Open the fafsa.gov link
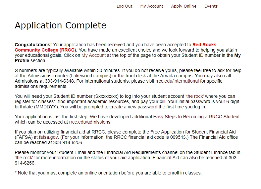261x189 pixels. 48,137
